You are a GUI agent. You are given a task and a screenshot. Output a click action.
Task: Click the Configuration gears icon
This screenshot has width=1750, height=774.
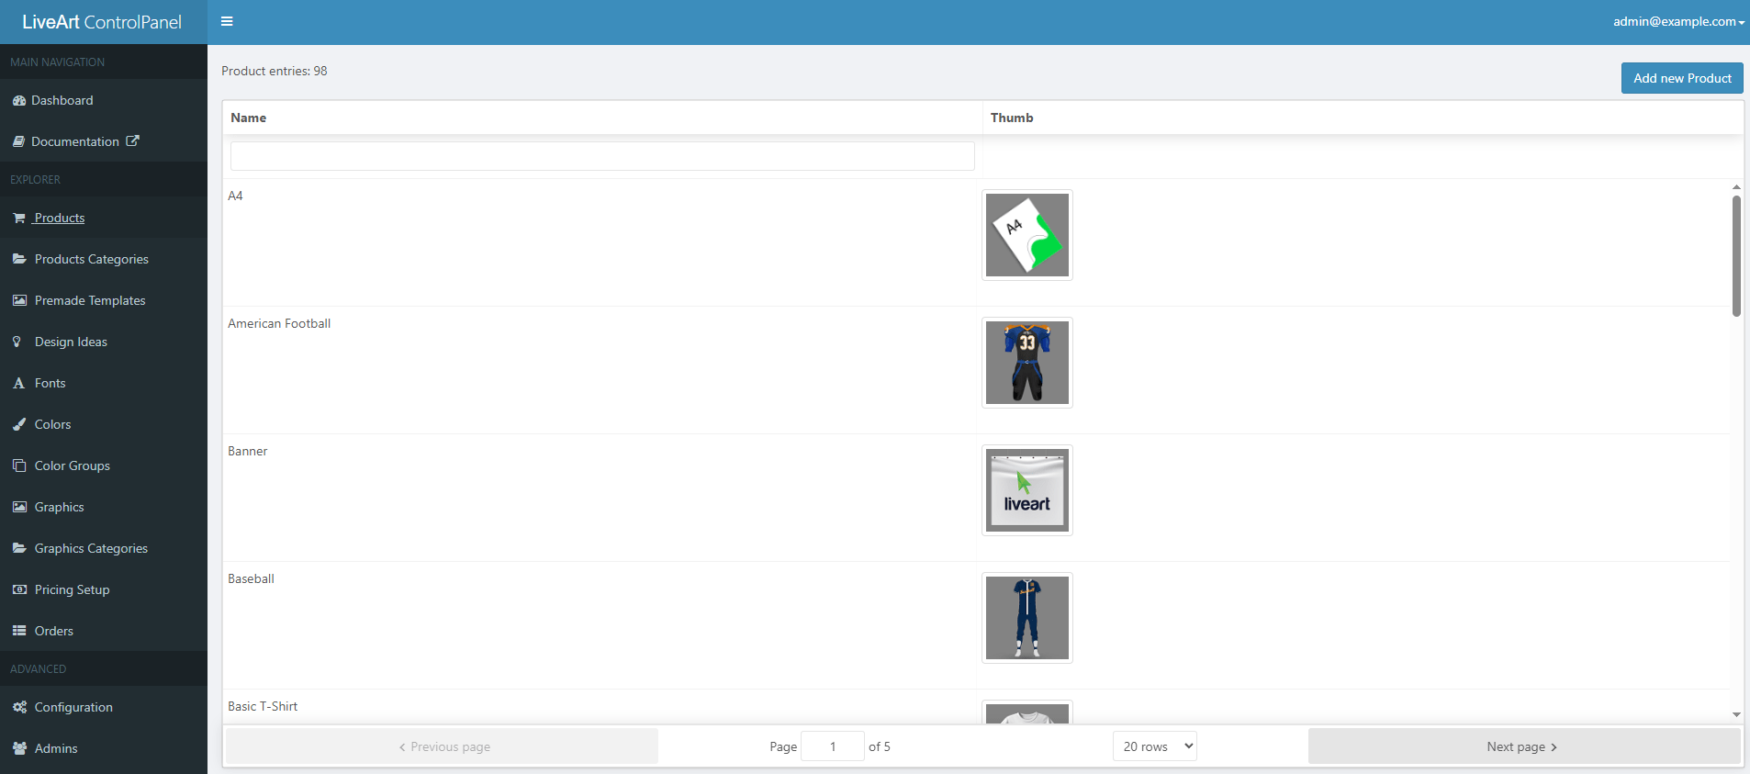19,708
